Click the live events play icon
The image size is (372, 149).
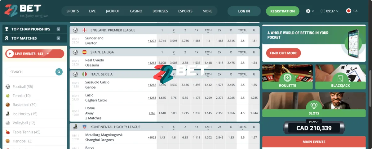10,54
